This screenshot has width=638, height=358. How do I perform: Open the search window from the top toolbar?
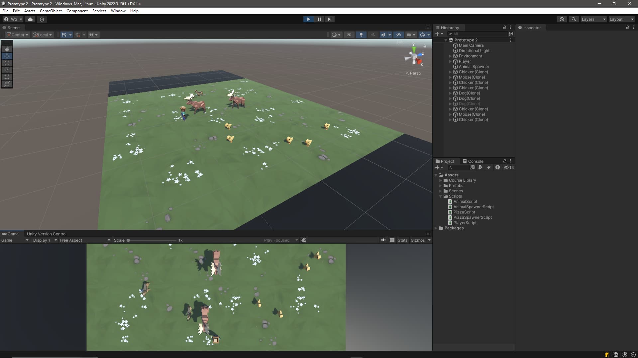(x=574, y=19)
